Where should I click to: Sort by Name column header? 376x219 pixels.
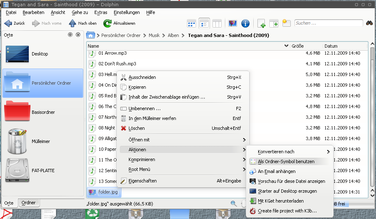pos(188,46)
